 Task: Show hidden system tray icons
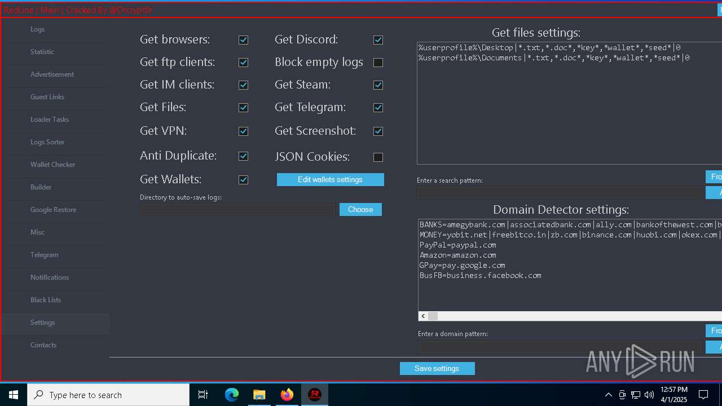pyautogui.click(x=608, y=395)
